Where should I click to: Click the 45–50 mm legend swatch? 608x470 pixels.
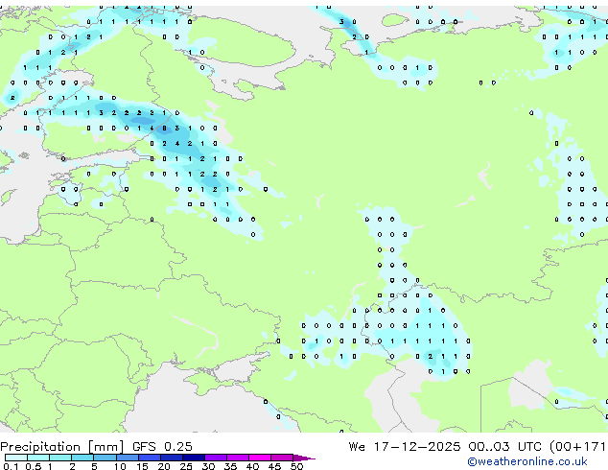pos(282,458)
